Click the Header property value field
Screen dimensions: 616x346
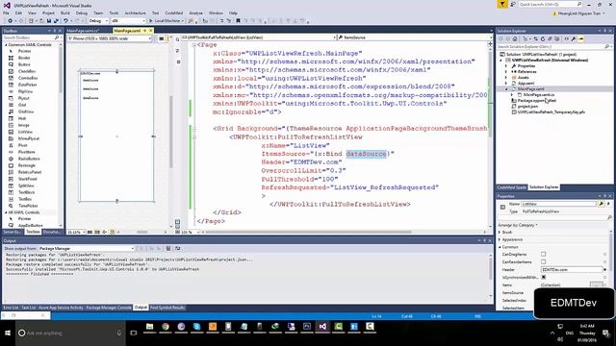(572, 269)
